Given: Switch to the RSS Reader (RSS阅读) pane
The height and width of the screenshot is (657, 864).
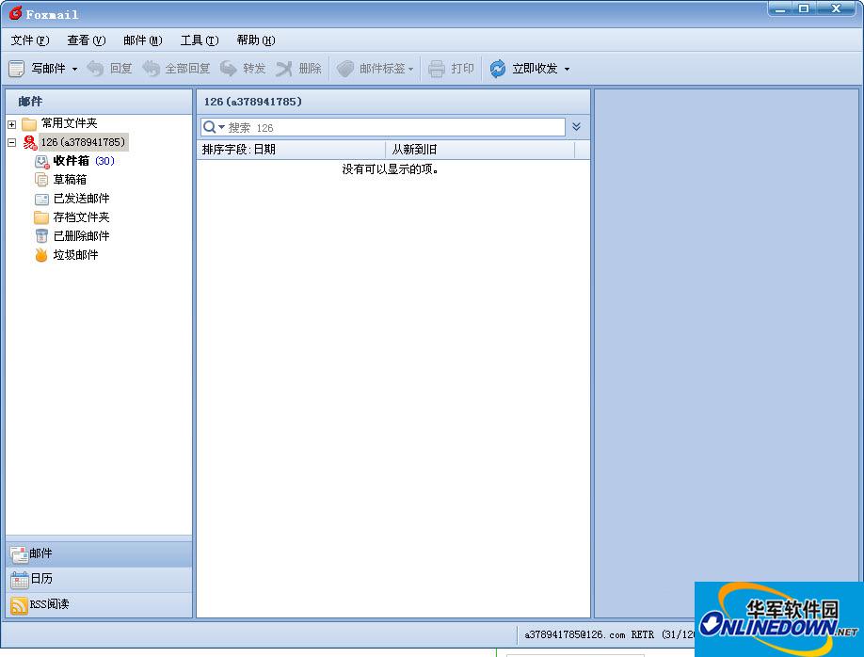Looking at the screenshot, I should tap(99, 604).
